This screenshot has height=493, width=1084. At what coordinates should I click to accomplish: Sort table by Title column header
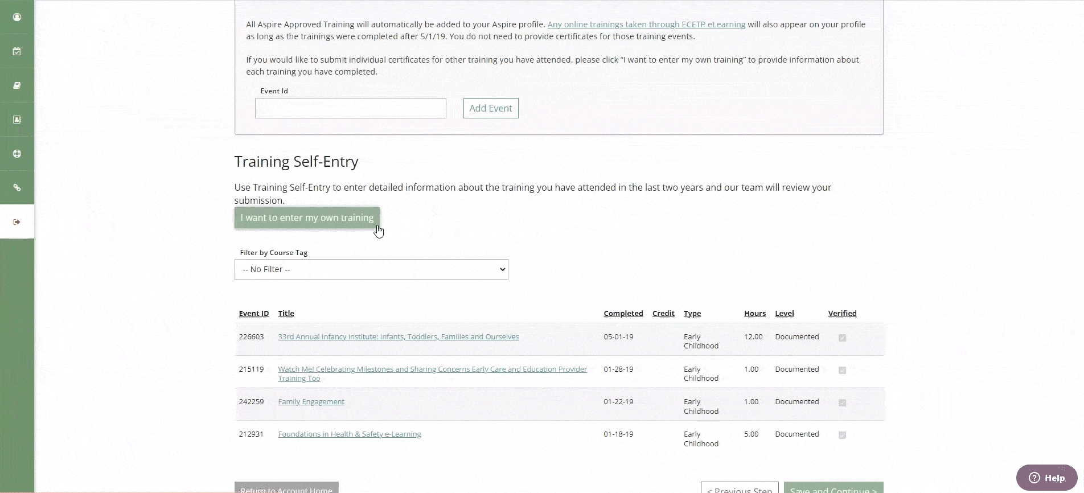tap(286, 314)
